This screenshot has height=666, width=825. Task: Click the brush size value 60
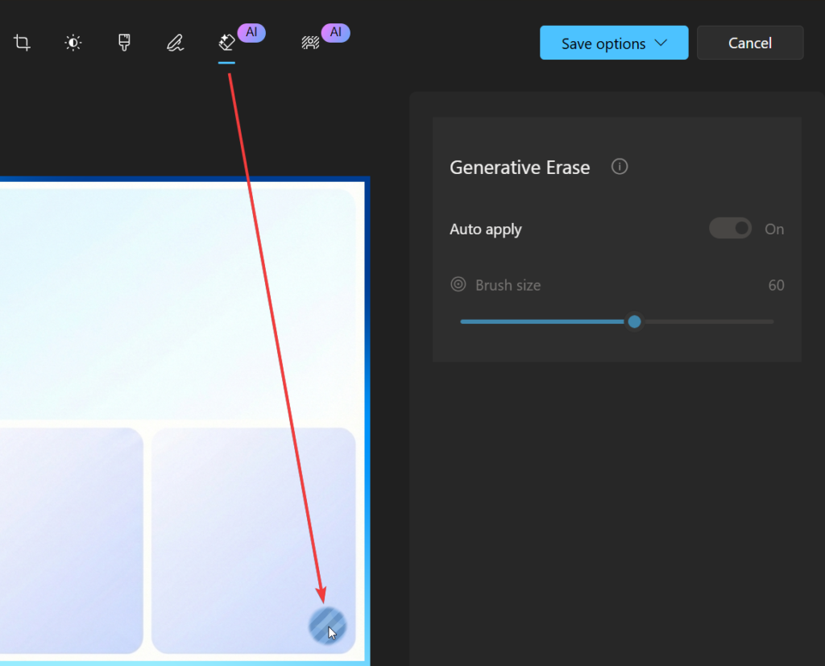coord(776,285)
